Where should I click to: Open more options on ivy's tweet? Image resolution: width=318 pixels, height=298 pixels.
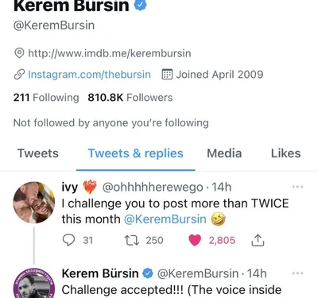(297, 187)
